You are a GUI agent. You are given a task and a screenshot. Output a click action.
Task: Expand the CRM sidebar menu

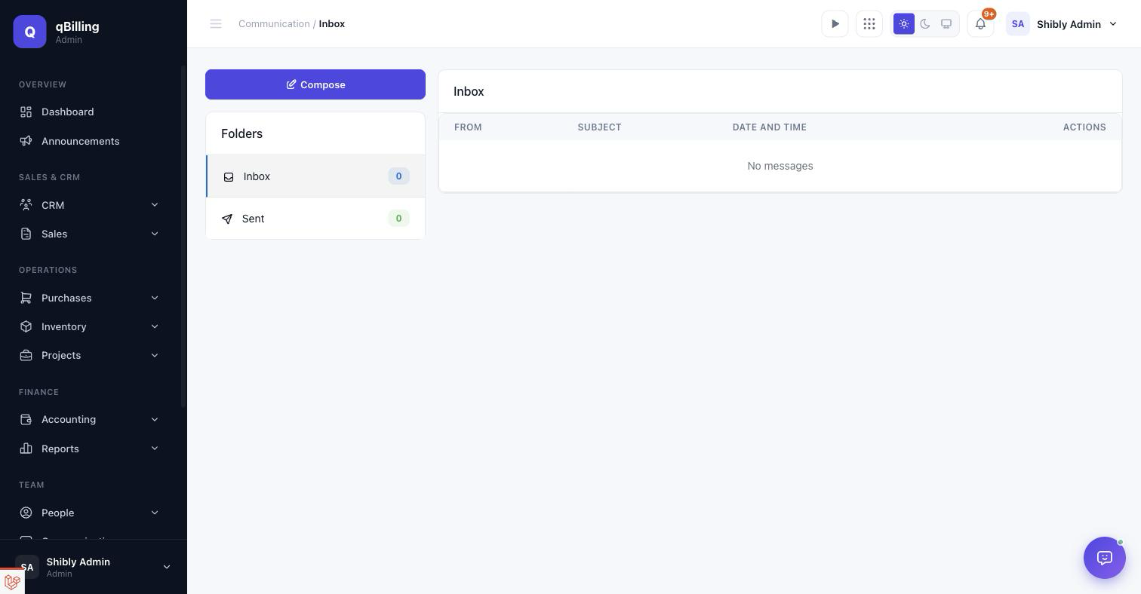(91, 205)
